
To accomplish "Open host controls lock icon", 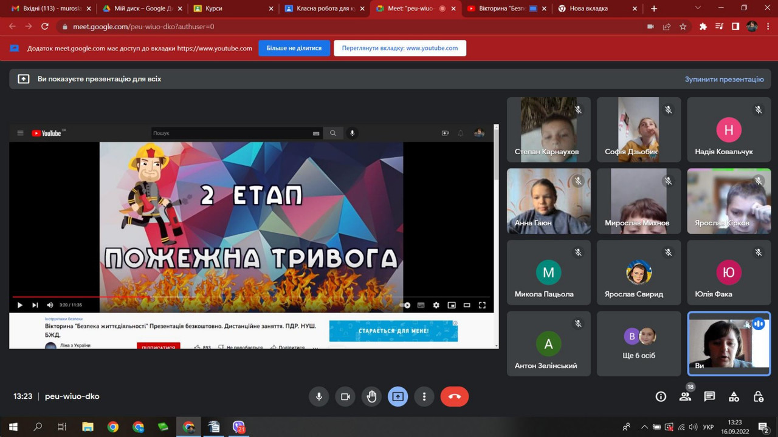I will click(758, 396).
